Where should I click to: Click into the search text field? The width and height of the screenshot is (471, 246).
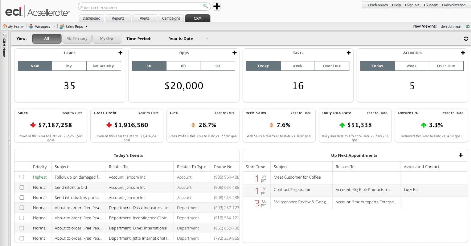tap(141, 8)
